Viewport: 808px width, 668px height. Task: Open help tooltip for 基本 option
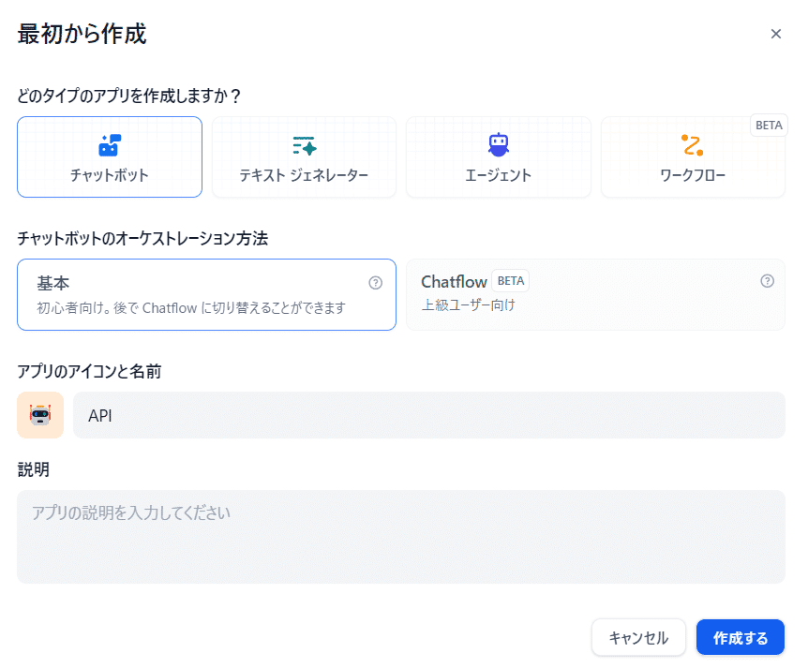tap(376, 282)
